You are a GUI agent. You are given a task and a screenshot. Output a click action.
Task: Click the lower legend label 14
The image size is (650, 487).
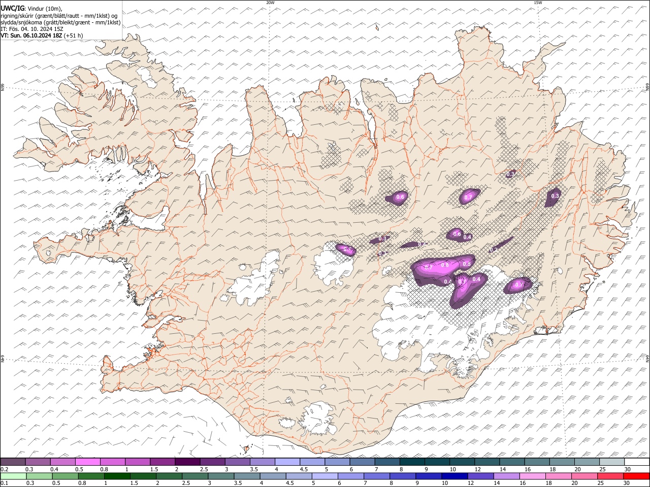tap(496, 483)
